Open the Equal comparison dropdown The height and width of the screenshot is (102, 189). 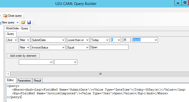point(78,48)
